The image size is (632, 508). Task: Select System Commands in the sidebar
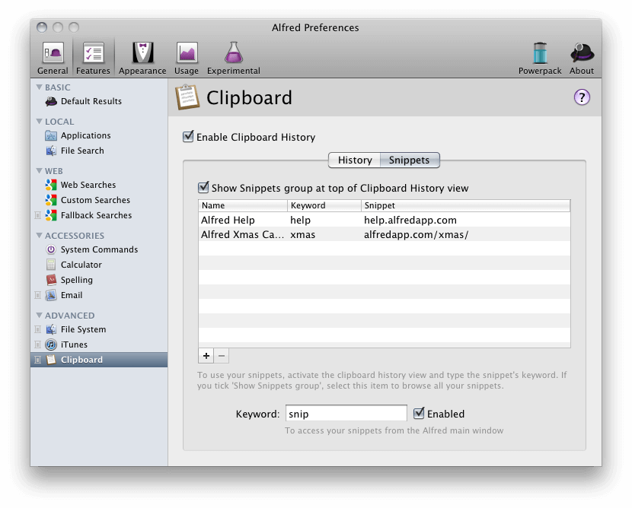click(99, 250)
